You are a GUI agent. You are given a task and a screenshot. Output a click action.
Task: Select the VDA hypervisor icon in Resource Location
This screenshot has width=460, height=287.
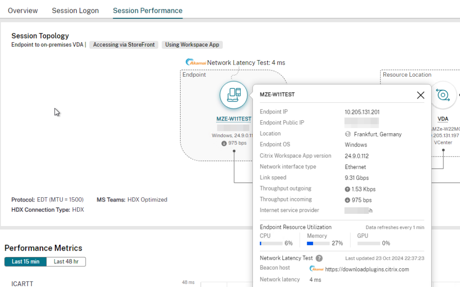pyautogui.click(x=443, y=95)
